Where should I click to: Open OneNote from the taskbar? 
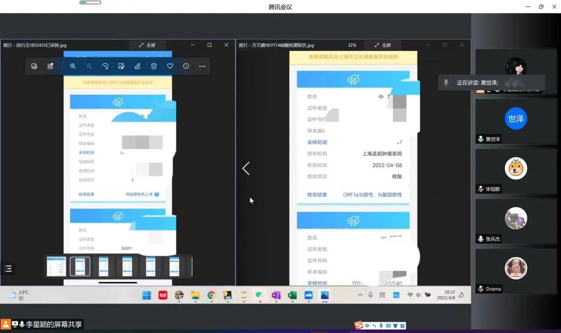pyautogui.click(x=276, y=295)
